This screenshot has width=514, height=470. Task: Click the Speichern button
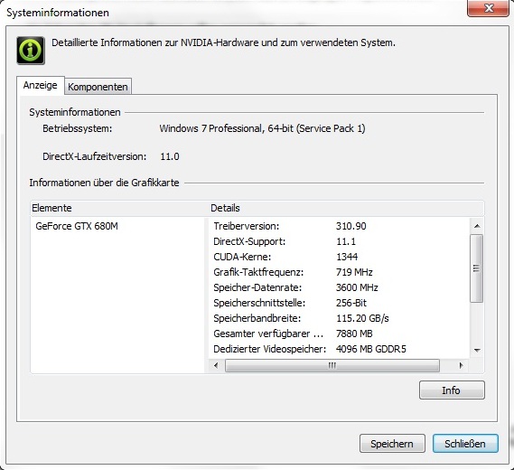392,444
